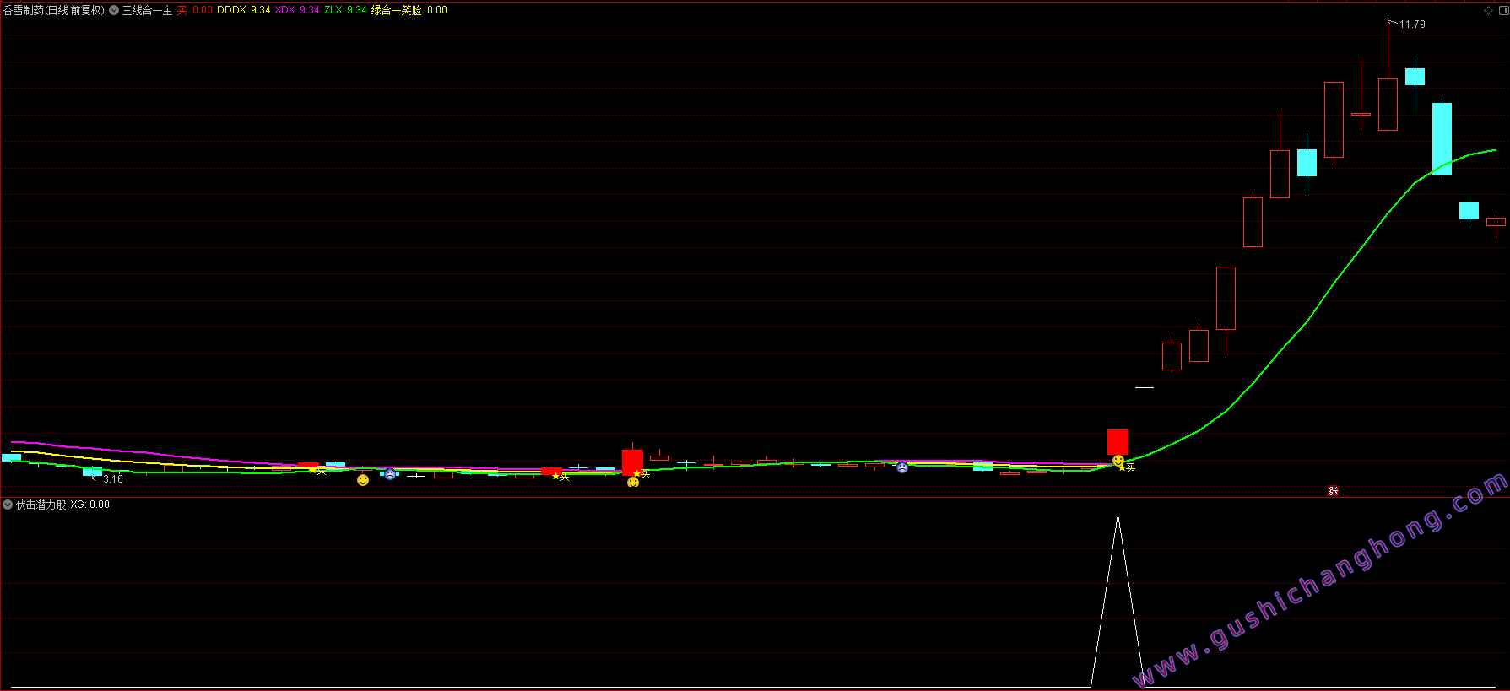Click the second star 买 buy signal
This screenshot has width=1510, height=691.
[x=560, y=477]
